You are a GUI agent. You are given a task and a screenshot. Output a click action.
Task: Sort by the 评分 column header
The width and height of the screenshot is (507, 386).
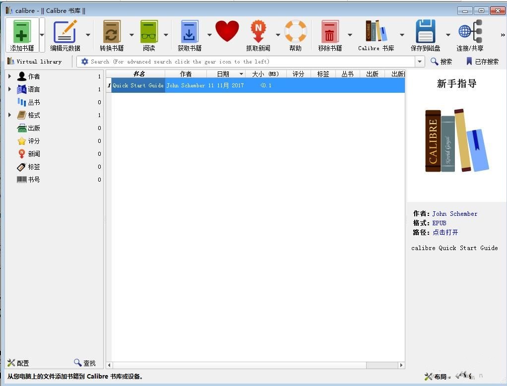[299, 74]
